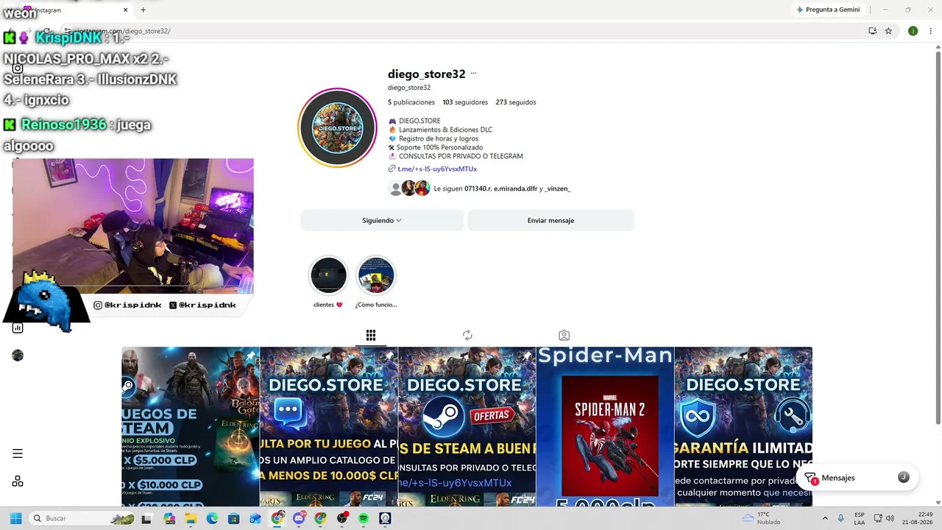View the 103 seguidores list
This screenshot has width=942, height=530.
[465, 102]
